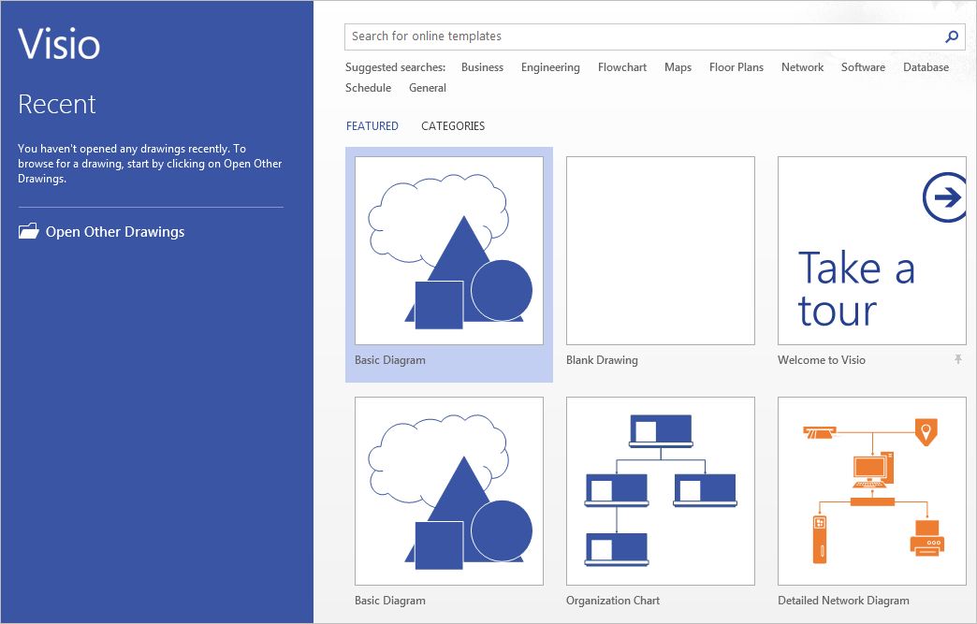Screen dimensions: 977x624
Task: Select the highlighted Basic Diagram thumbnail
Action: coord(448,251)
